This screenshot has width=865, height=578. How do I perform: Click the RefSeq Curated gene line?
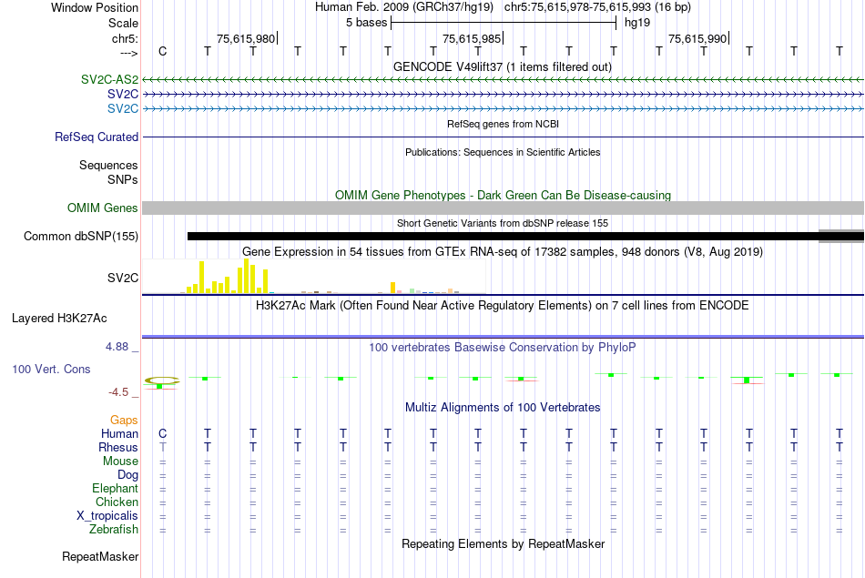504,137
